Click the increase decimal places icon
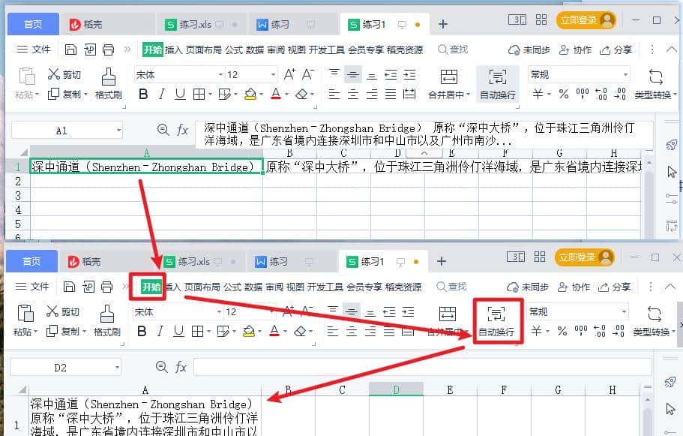 600,95
